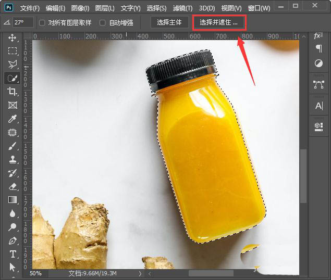Click the vertical scrollbar thumb

303,176
